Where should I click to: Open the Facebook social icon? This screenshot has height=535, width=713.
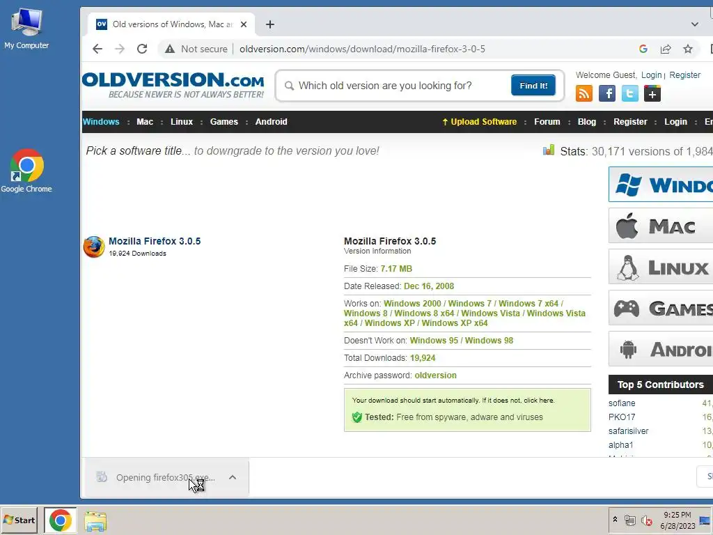click(607, 94)
